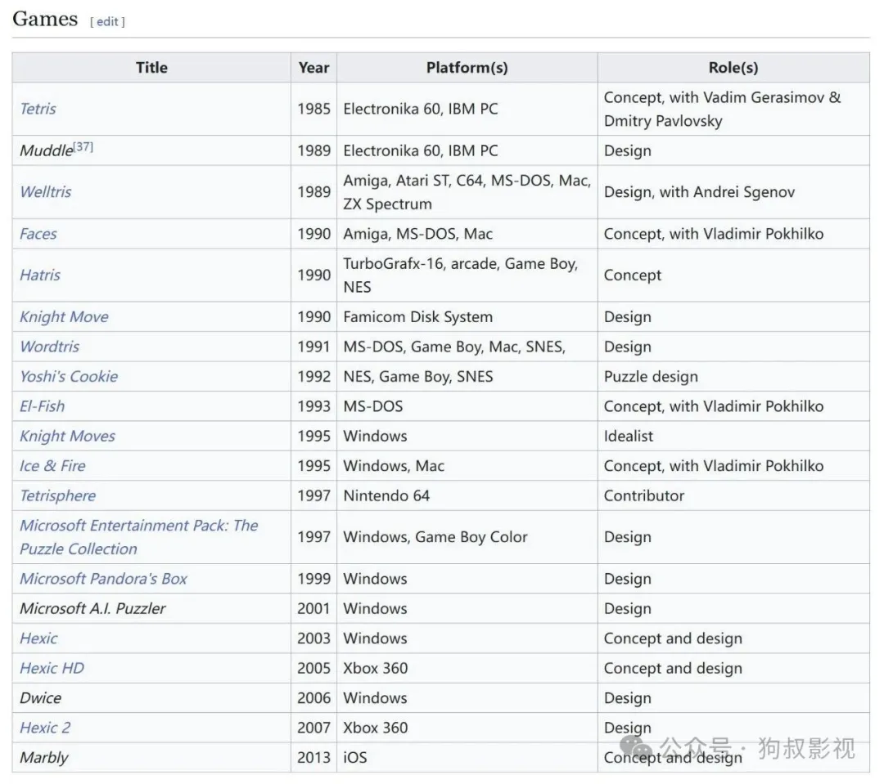The image size is (884, 784).
Task: Select year 2013 in Marbly row
Action: pyautogui.click(x=314, y=758)
